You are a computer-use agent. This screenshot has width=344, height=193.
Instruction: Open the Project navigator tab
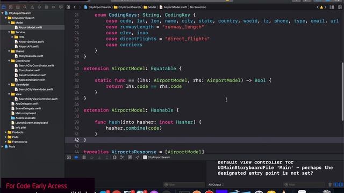pyautogui.click(x=4, y=7)
